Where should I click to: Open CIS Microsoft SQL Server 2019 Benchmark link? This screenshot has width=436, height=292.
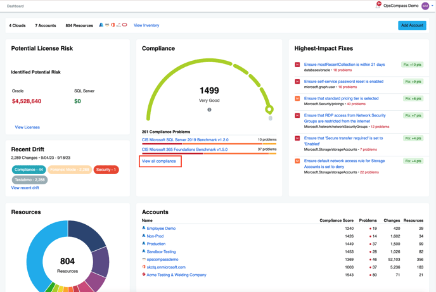pyautogui.click(x=185, y=140)
